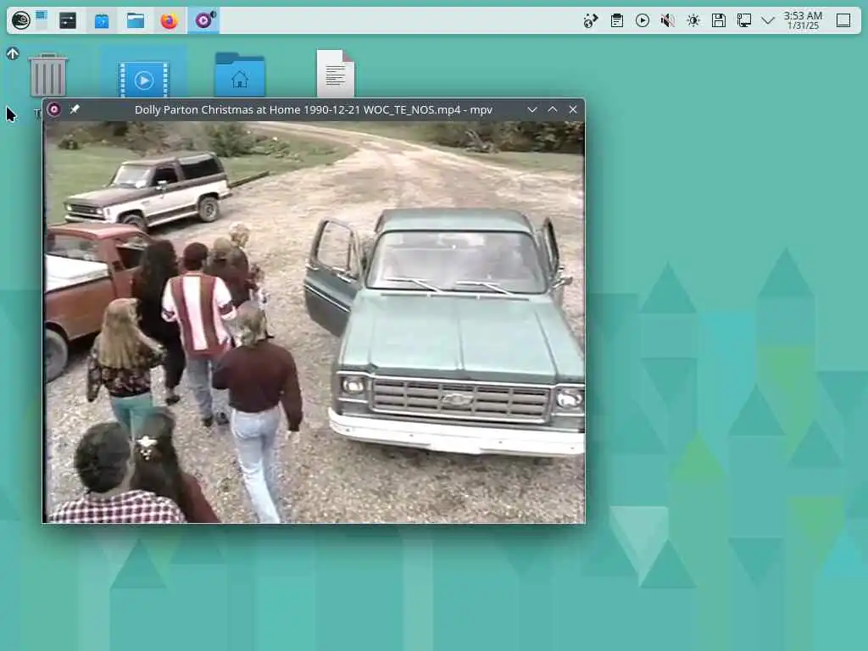Open the clock showing 3:53 AM
Viewport: 868px width, 651px height.
pyautogui.click(x=803, y=20)
